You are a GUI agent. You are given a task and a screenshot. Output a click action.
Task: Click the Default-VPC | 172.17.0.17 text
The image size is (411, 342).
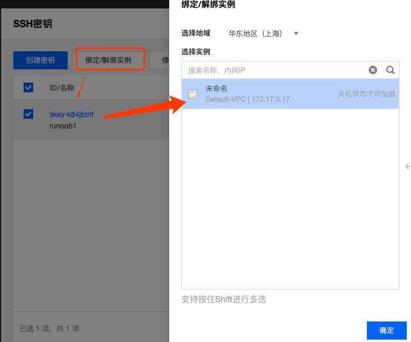click(x=247, y=100)
